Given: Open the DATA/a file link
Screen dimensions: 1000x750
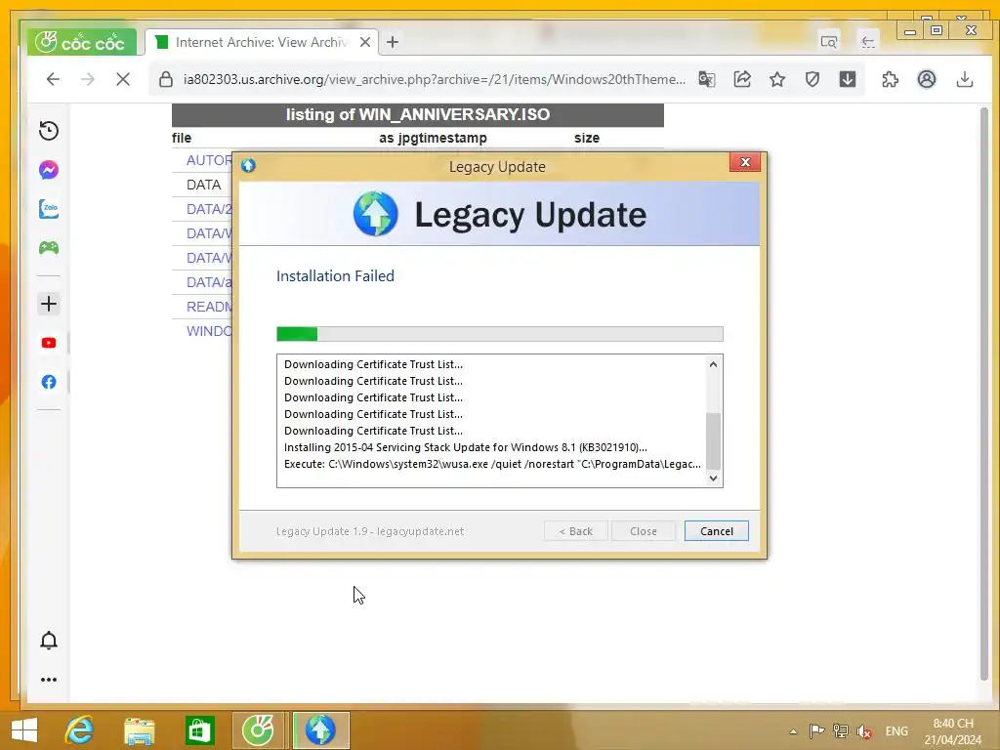Looking at the screenshot, I should click(209, 282).
